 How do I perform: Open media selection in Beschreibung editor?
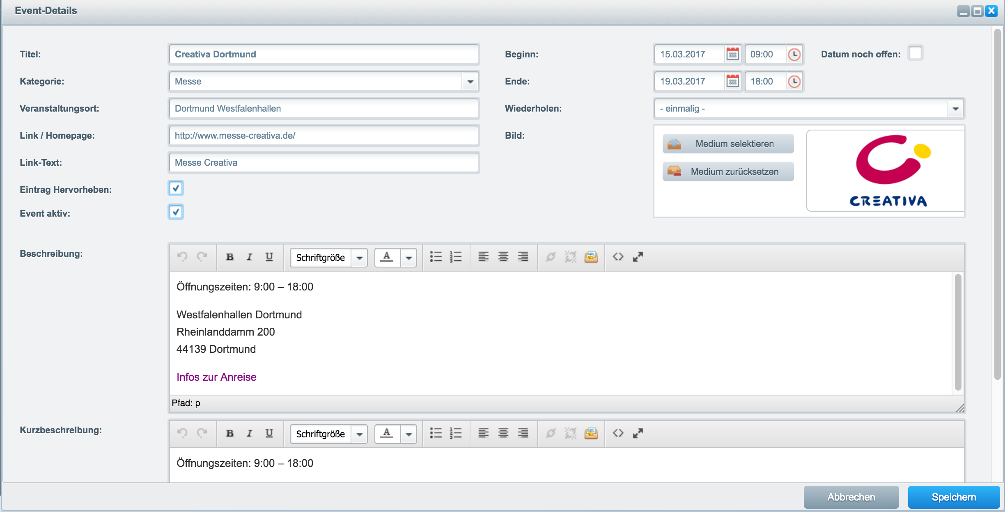point(591,257)
